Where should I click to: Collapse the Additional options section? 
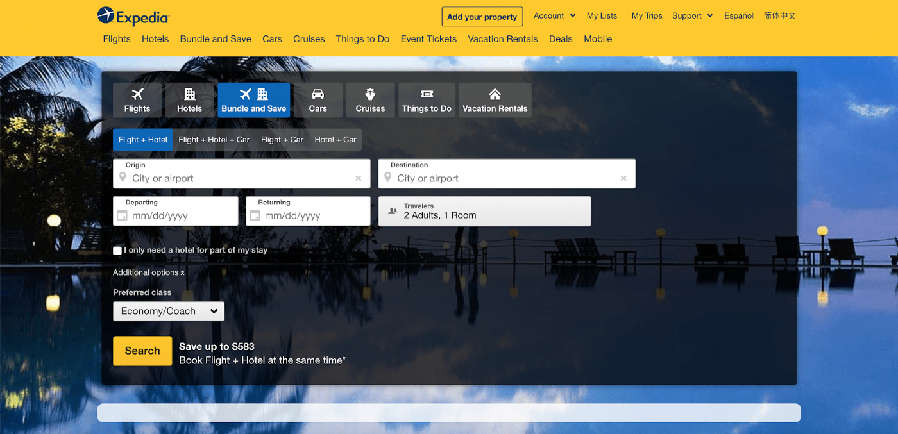149,272
